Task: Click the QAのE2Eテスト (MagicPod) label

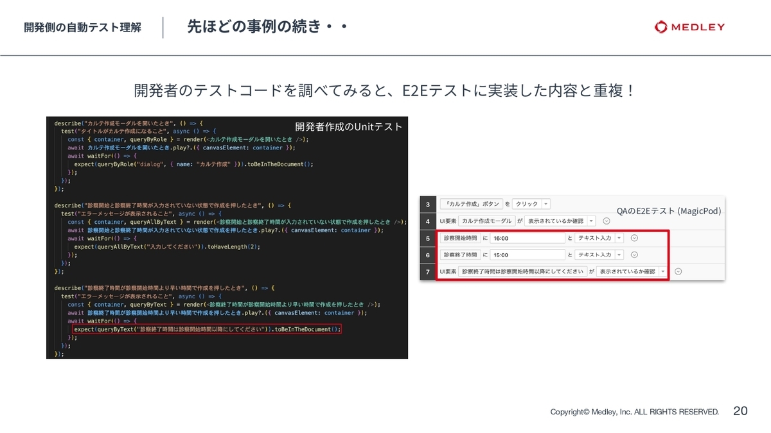Action: pyautogui.click(x=669, y=210)
